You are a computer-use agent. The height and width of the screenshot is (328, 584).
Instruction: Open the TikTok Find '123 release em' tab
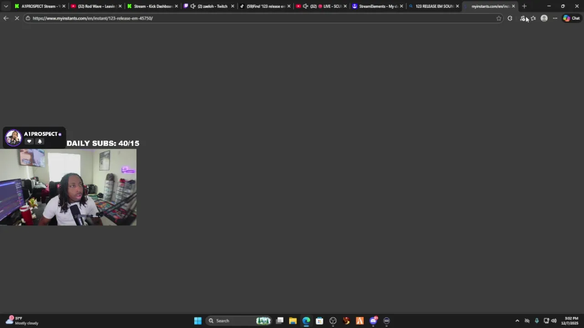coord(266,6)
